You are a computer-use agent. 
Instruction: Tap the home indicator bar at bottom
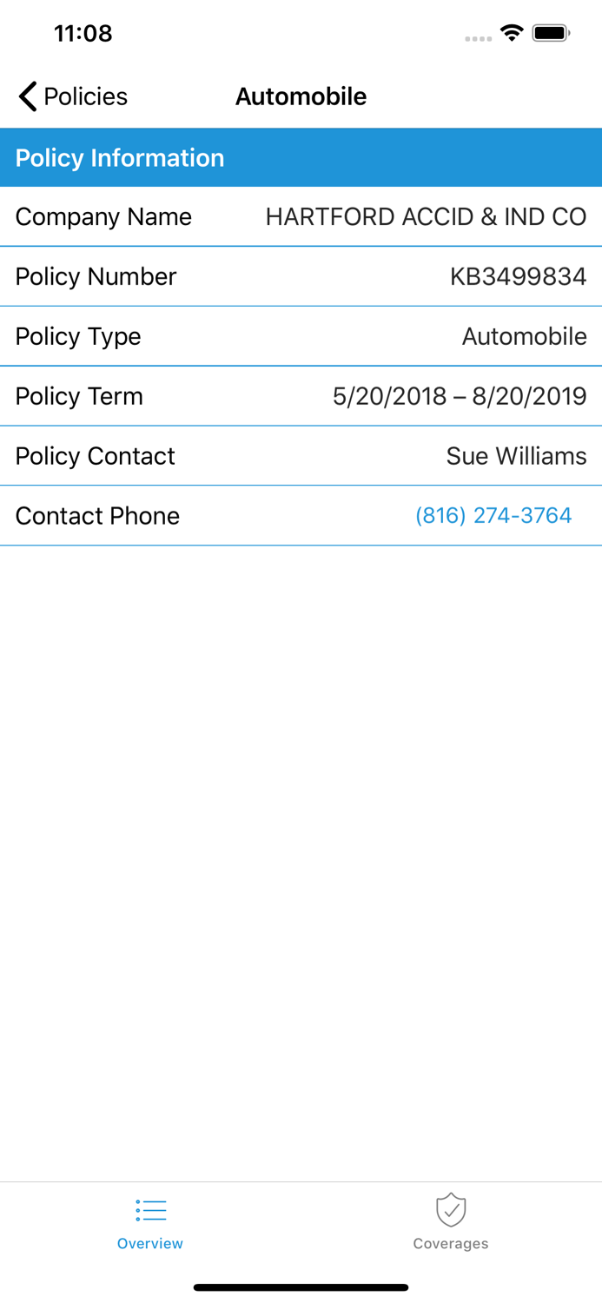coord(301,1286)
